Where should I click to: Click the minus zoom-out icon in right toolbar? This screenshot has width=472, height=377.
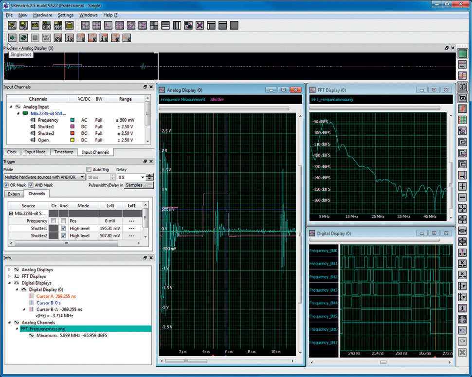click(463, 197)
